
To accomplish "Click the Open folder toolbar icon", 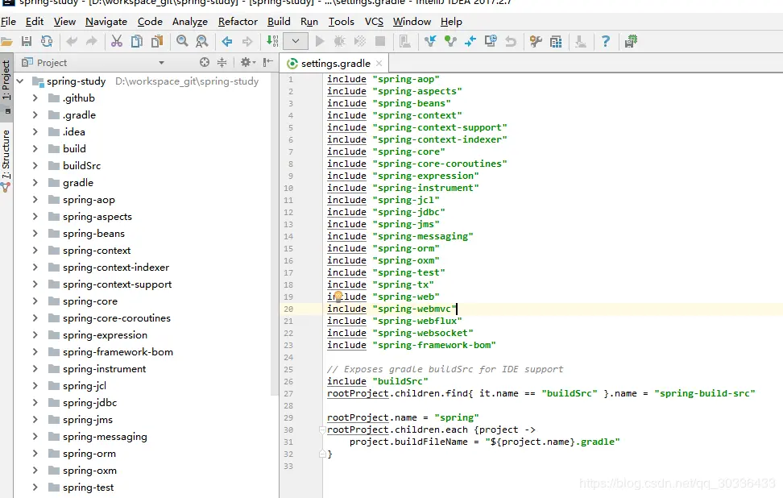I will tap(6, 41).
